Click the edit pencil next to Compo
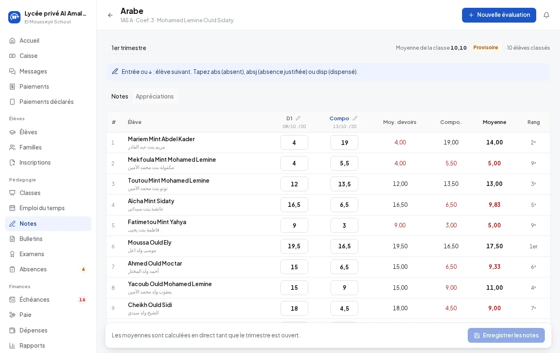This screenshot has height=353, width=560. [355, 118]
